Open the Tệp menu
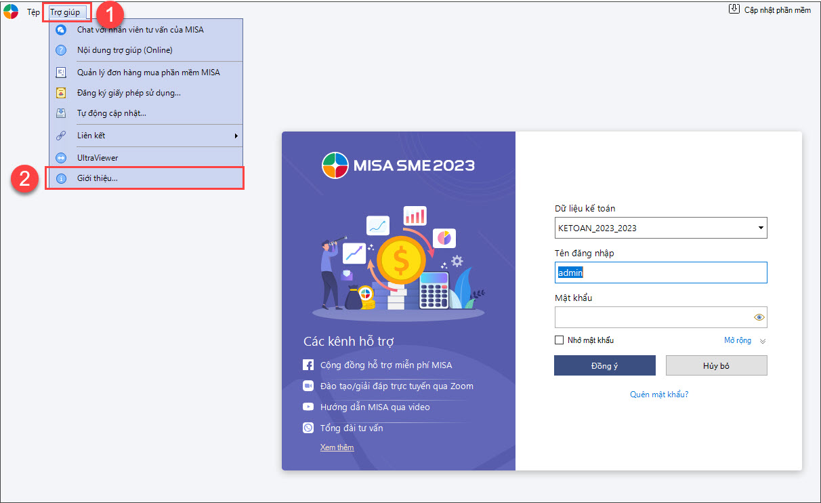This screenshot has width=821, height=503. pyautogui.click(x=33, y=12)
